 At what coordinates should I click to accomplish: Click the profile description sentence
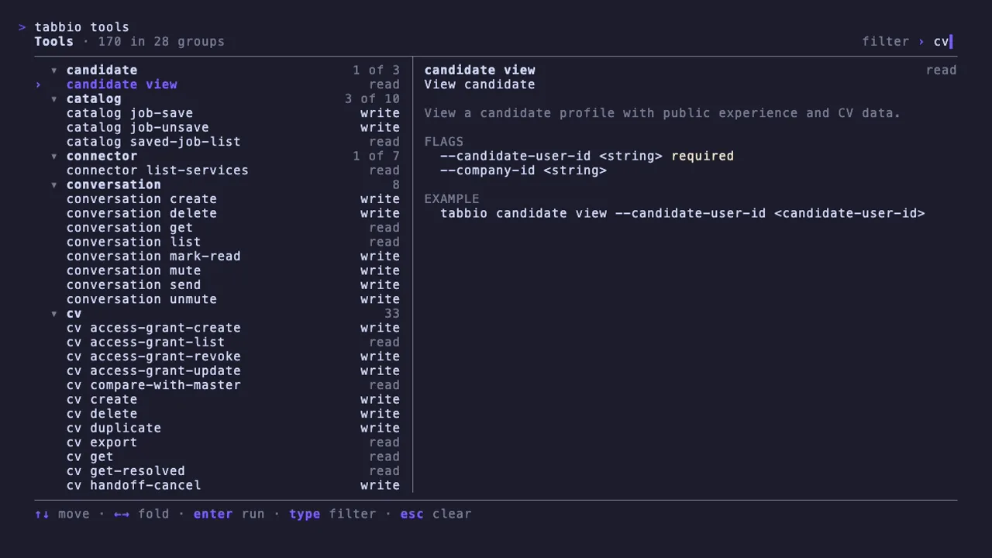pos(663,113)
